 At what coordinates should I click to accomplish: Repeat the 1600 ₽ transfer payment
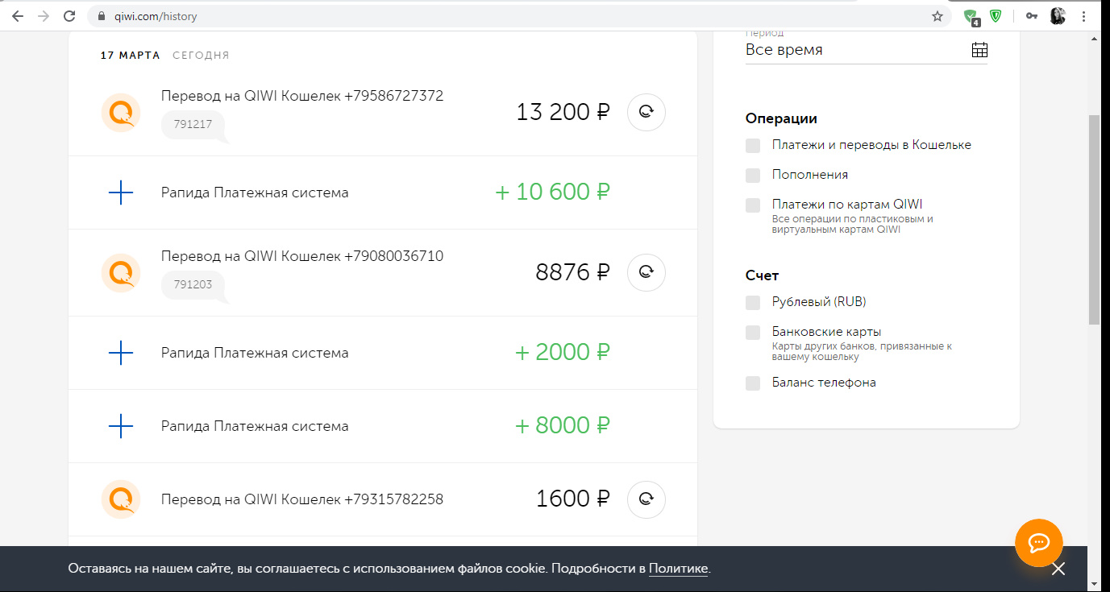[646, 499]
